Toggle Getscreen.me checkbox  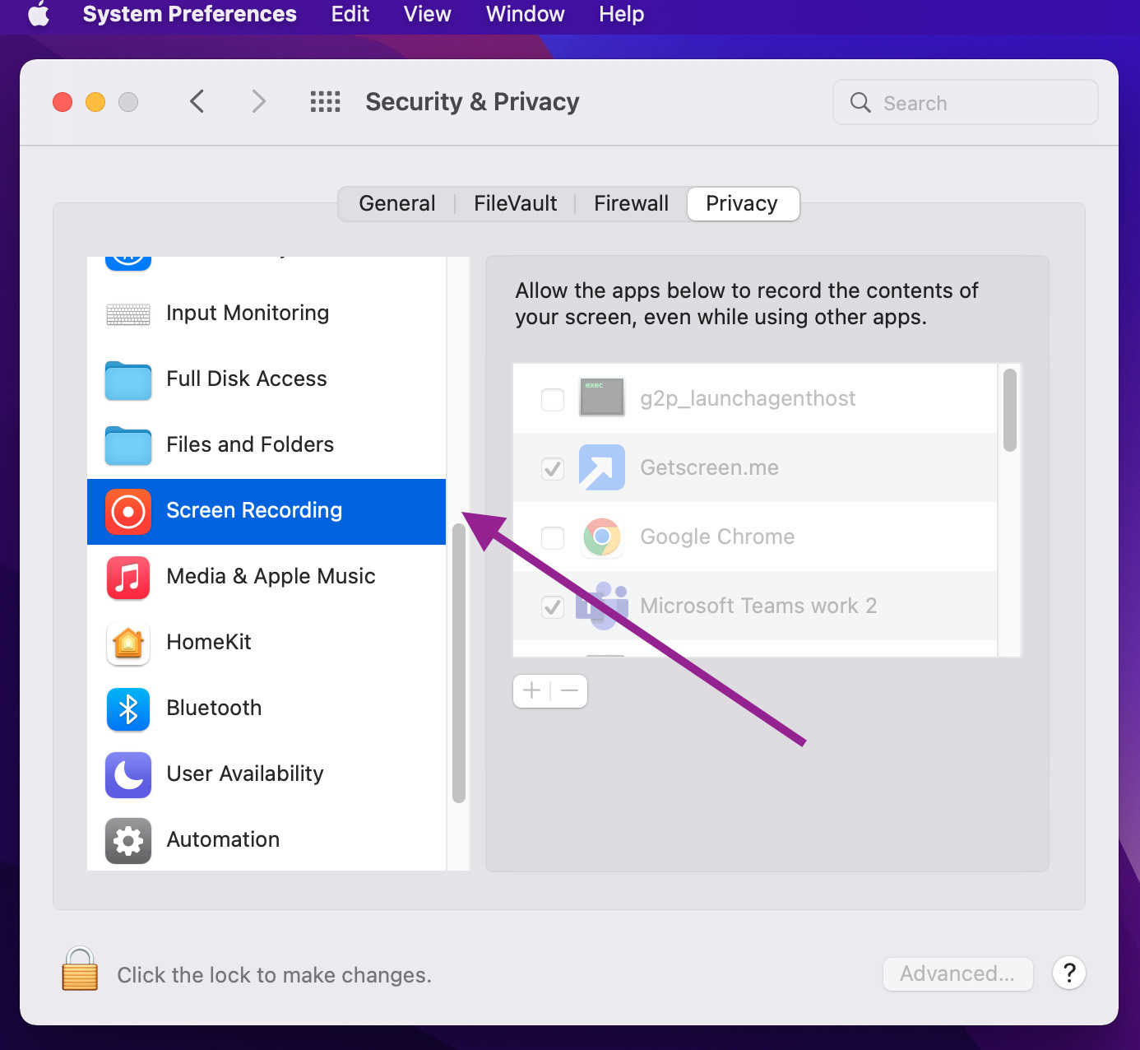point(553,469)
